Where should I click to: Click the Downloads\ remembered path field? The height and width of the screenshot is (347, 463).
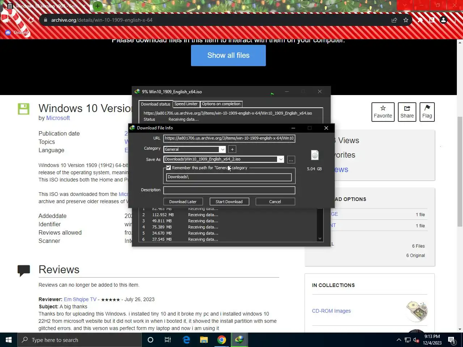pos(229,177)
